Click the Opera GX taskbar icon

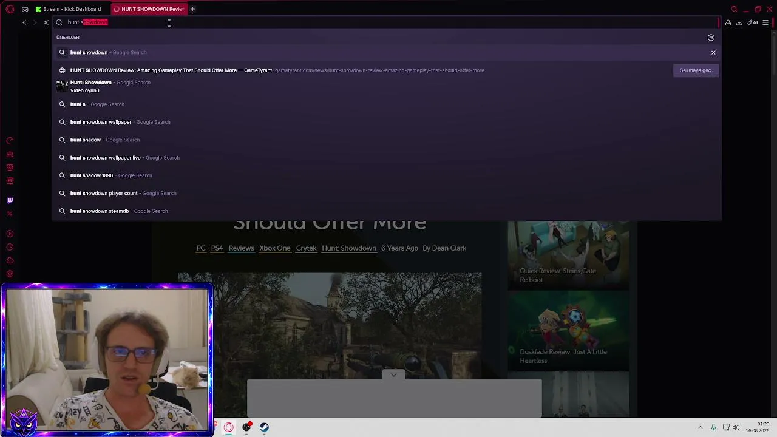[x=229, y=427]
